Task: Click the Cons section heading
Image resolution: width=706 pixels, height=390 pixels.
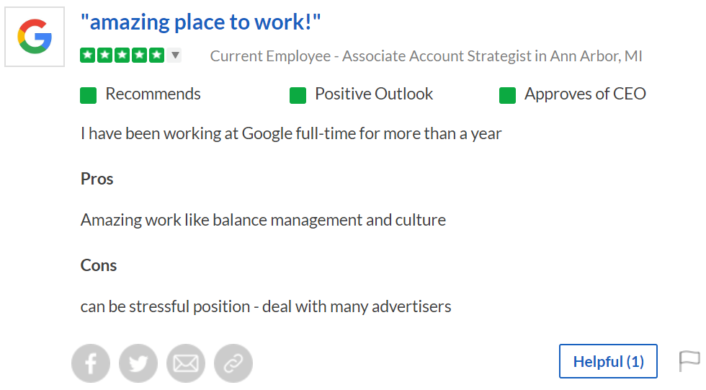Action: pos(99,265)
